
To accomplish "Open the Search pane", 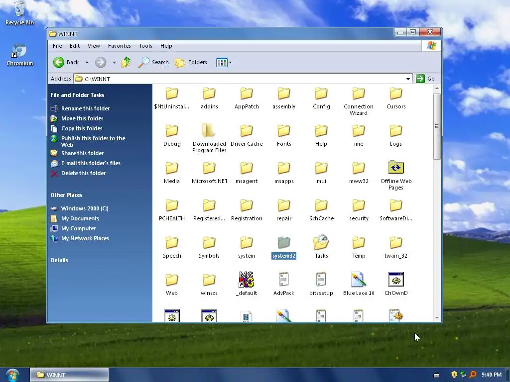I will point(153,62).
